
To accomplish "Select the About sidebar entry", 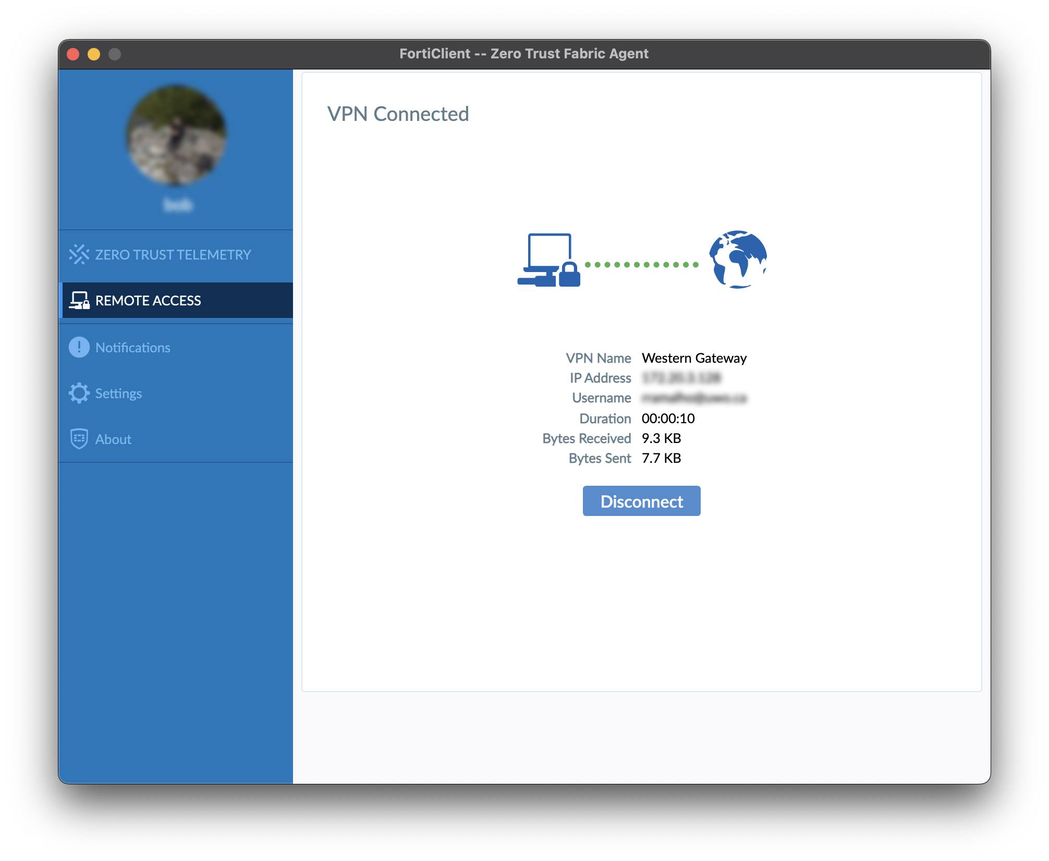I will [113, 439].
